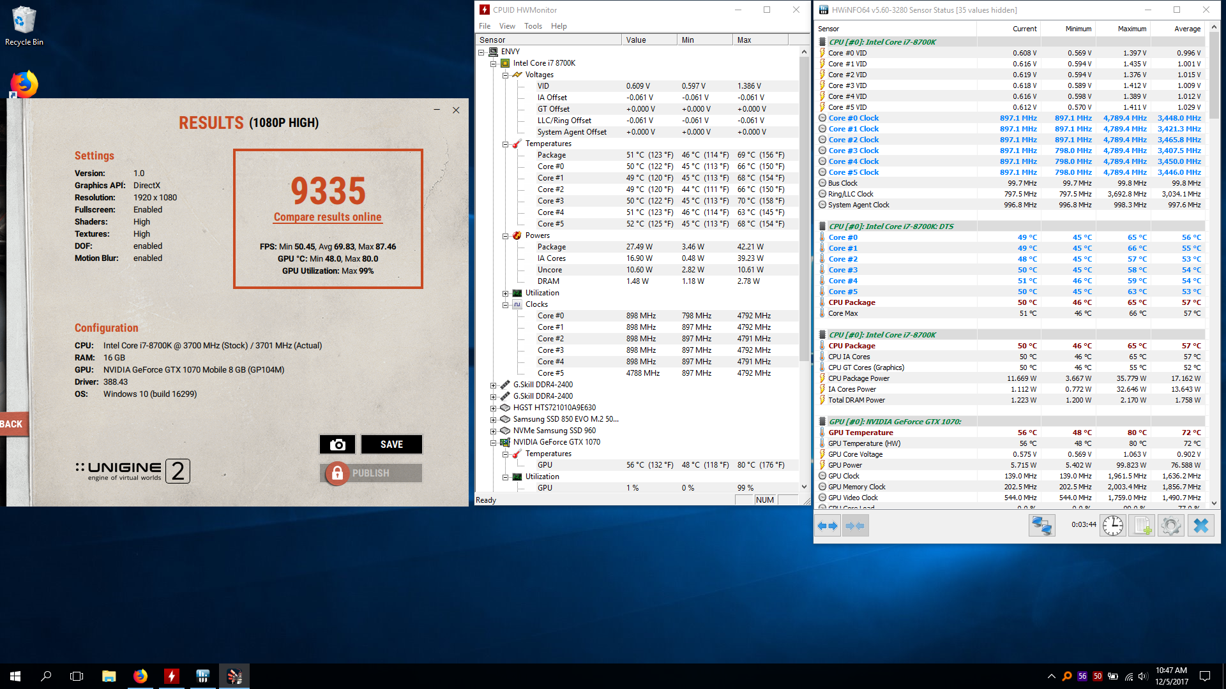Collapse the NVIDIA GeForce GTX 1070 node
This screenshot has width=1226, height=689.
(493, 442)
